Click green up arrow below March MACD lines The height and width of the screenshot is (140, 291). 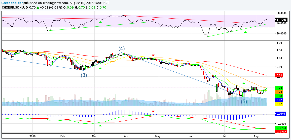click(x=100, y=126)
